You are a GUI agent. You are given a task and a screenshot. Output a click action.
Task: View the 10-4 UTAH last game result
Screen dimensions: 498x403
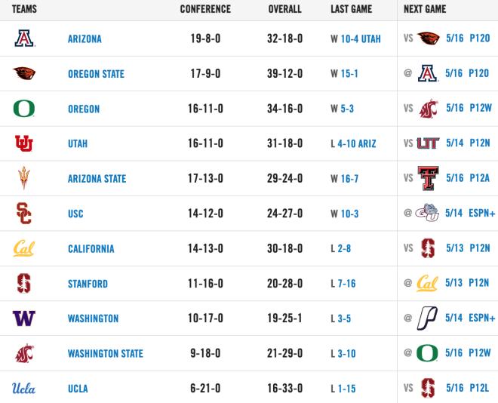point(361,38)
